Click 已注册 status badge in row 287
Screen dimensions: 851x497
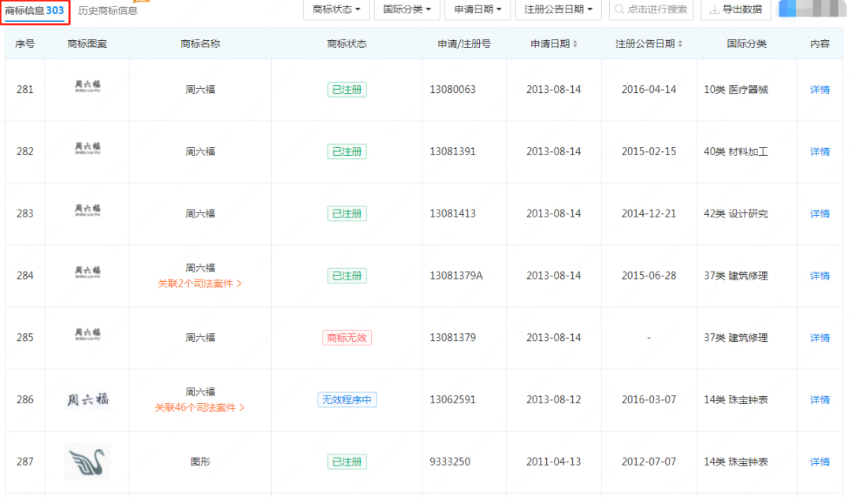pyautogui.click(x=347, y=462)
